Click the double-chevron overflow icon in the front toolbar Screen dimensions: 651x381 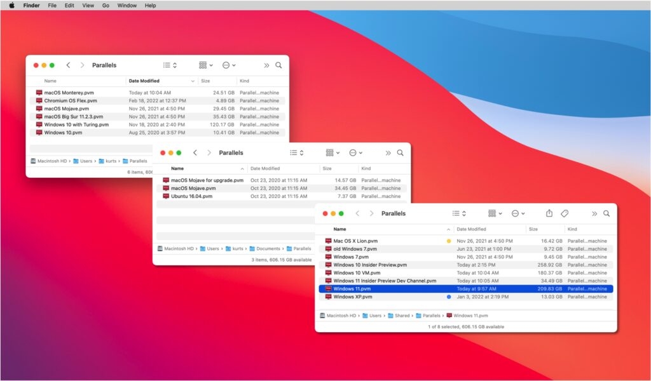pyautogui.click(x=595, y=213)
